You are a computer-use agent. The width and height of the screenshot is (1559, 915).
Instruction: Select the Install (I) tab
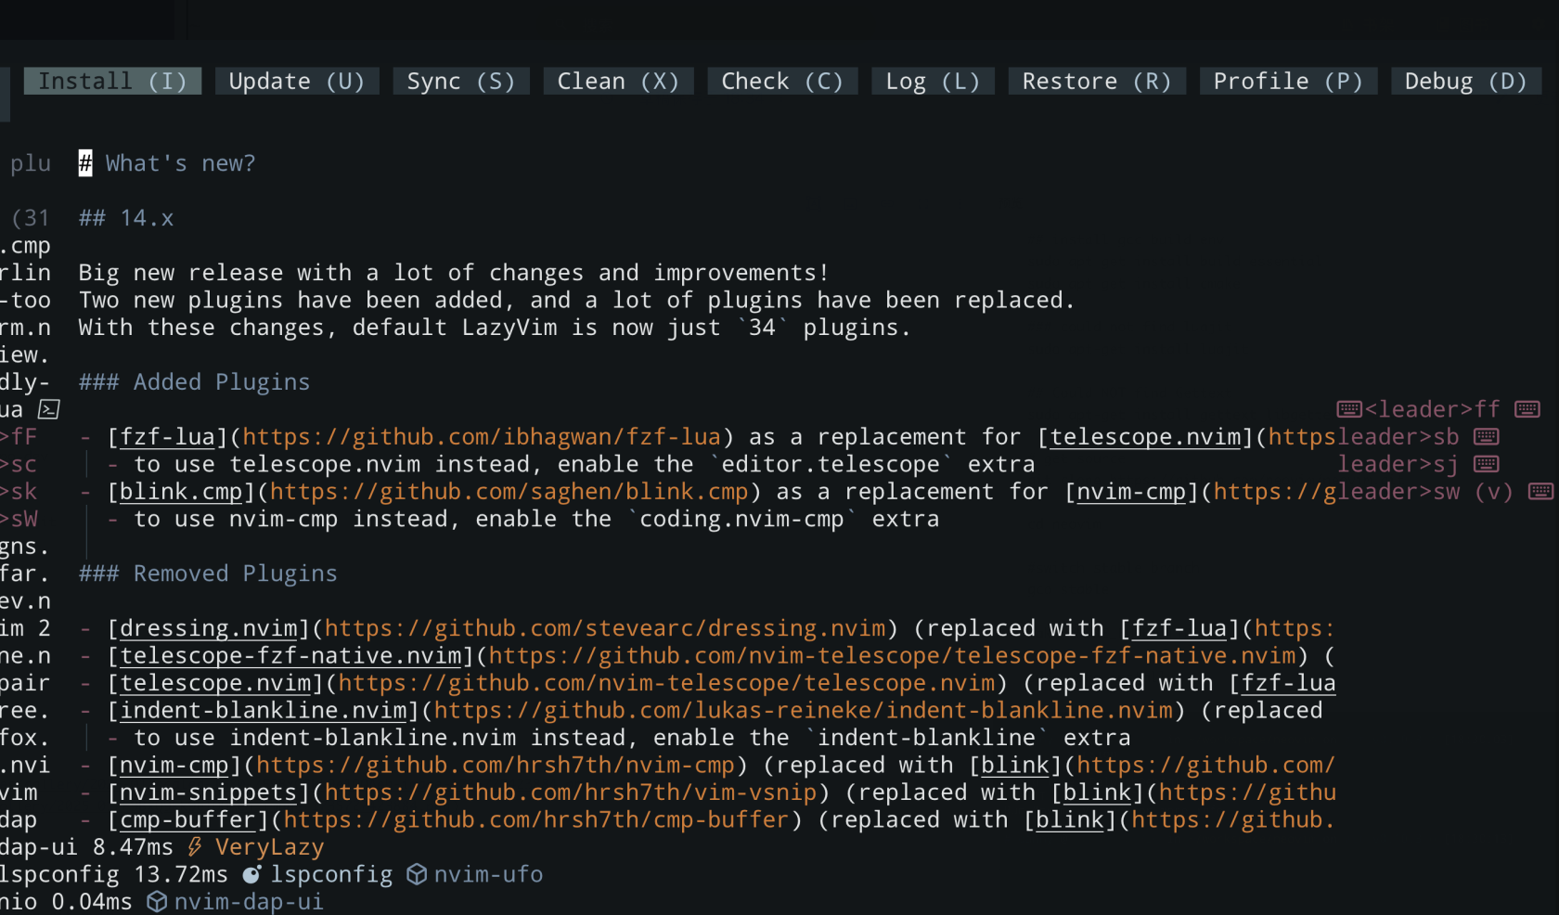pos(112,82)
